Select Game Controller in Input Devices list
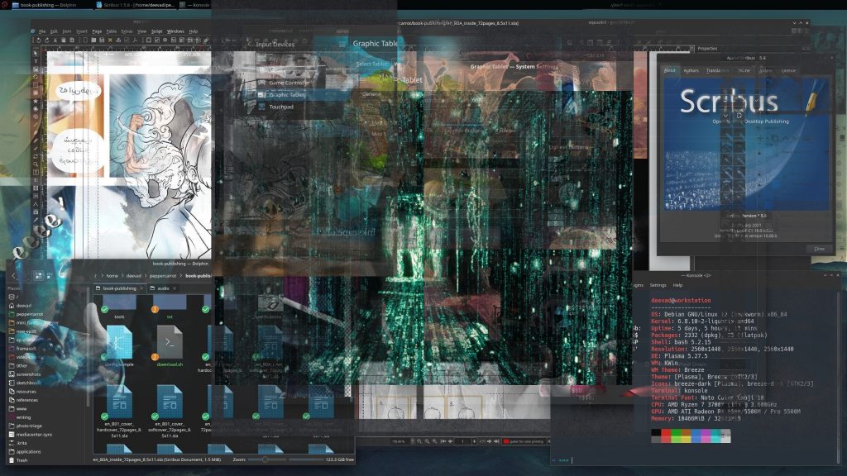This screenshot has height=476, width=847. (x=290, y=83)
